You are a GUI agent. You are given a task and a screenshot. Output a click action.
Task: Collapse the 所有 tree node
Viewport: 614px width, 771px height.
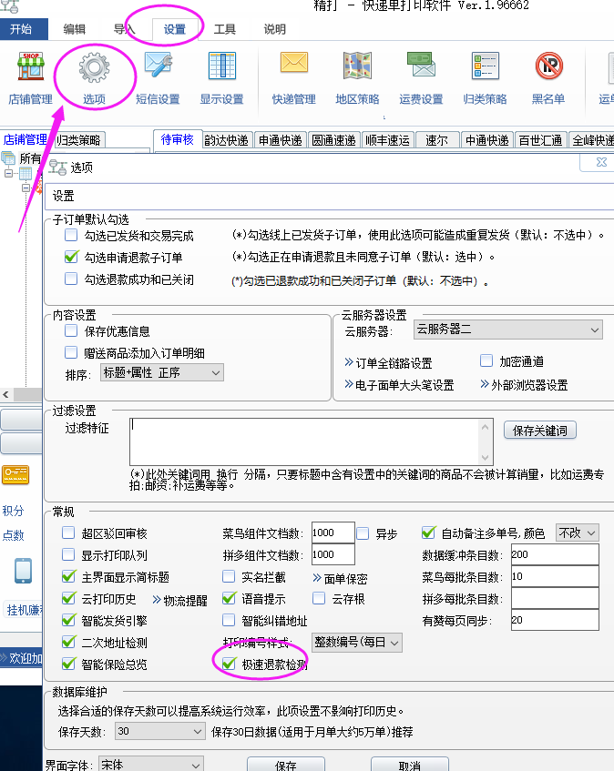point(8,173)
